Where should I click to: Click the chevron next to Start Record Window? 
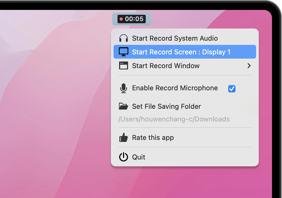(x=249, y=65)
